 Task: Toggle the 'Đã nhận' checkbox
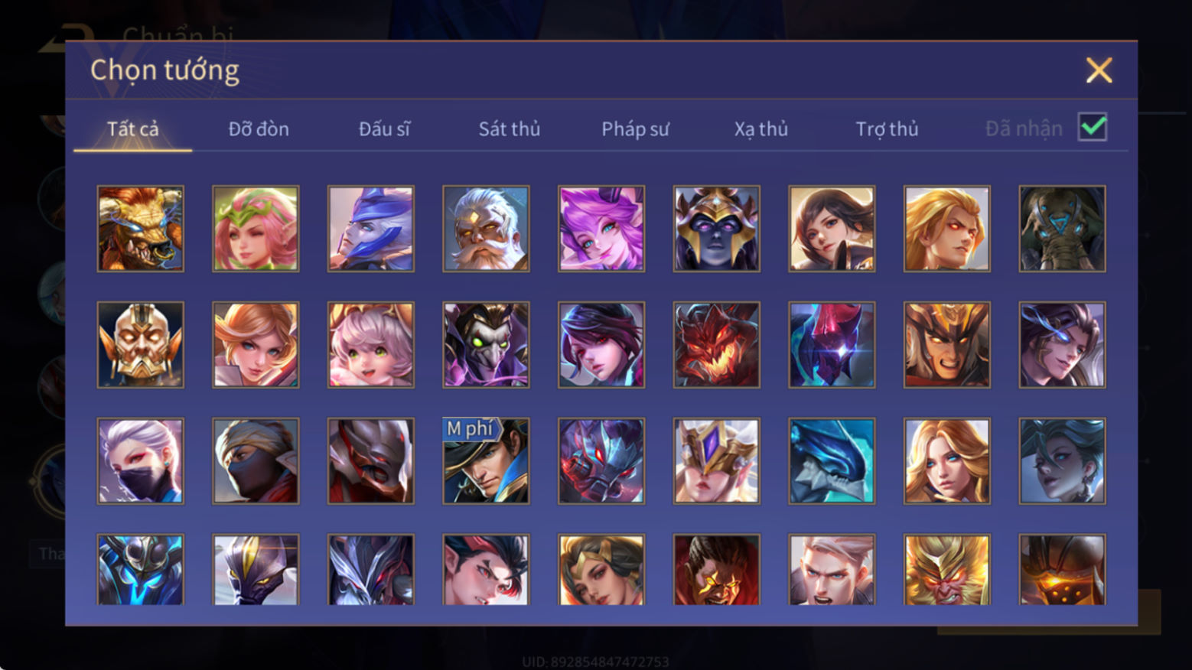point(1092,127)
